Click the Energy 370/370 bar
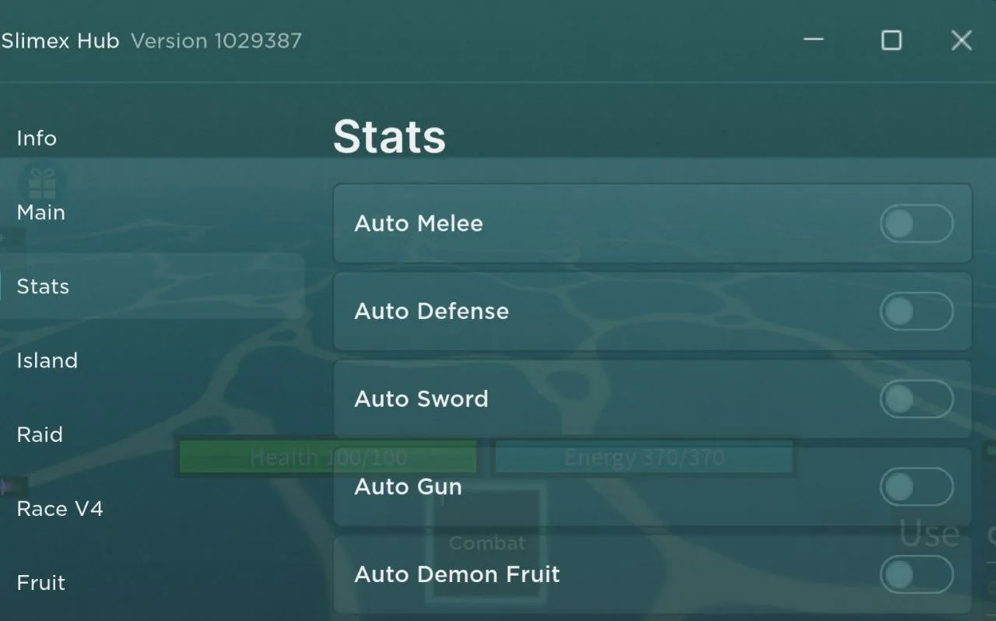 click(644, 457)
